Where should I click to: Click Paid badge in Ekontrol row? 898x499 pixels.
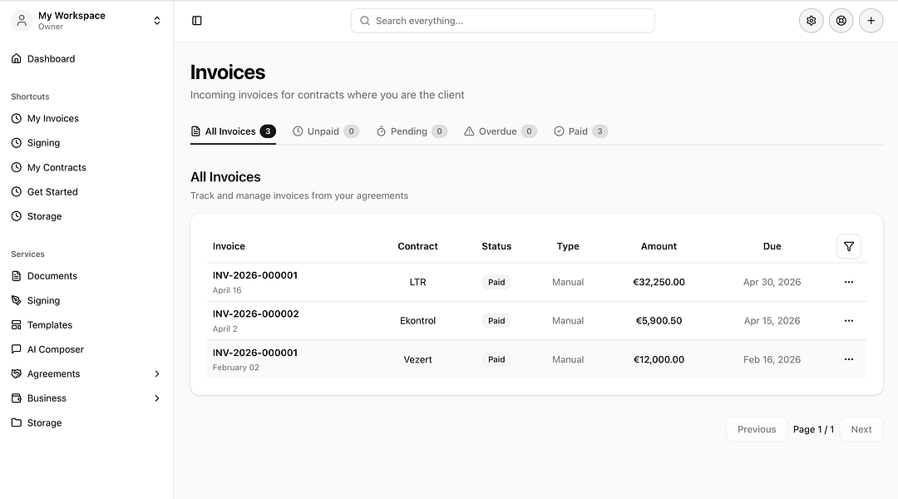[x=496, y=321]
